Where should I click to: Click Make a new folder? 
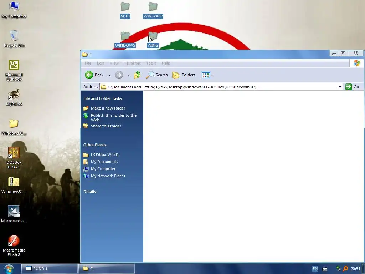point(108,108)
